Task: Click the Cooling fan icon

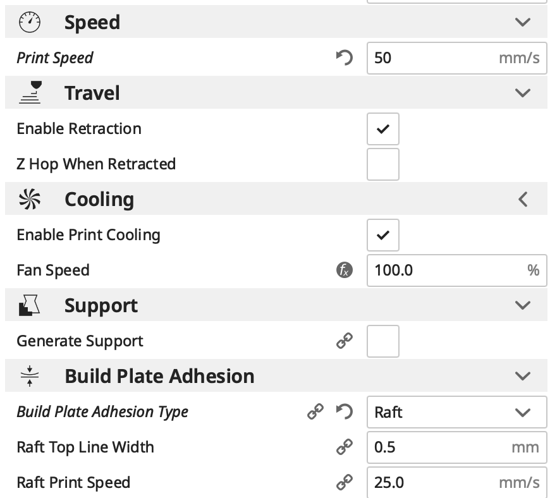Action: [30, 199]
